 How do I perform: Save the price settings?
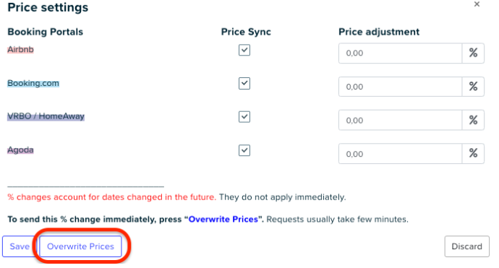click(20, 246)
